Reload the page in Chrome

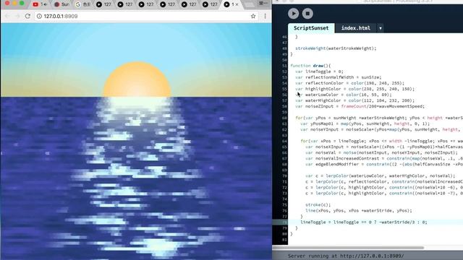pos(27,16)
